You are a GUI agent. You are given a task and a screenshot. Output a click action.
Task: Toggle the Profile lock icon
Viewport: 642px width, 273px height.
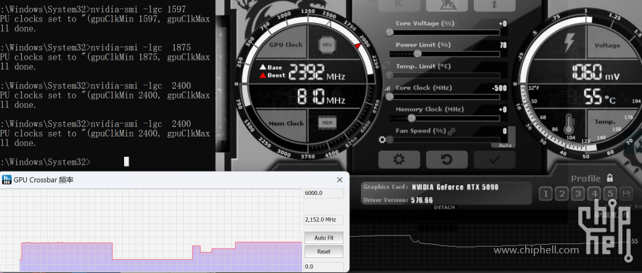[x=610, y=178]
